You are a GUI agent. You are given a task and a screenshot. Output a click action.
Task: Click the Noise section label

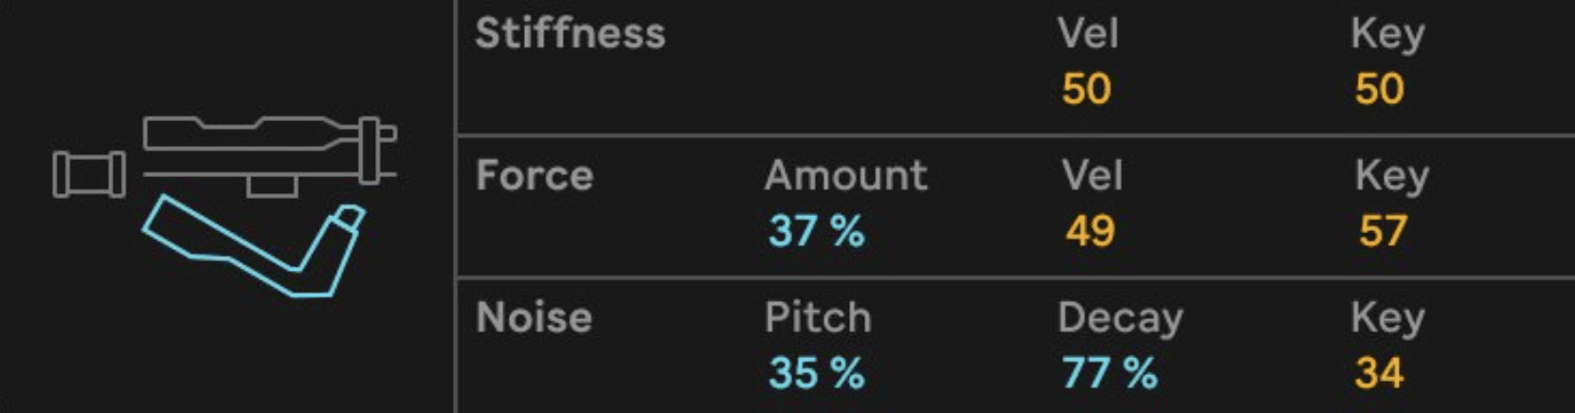[534, 317]
